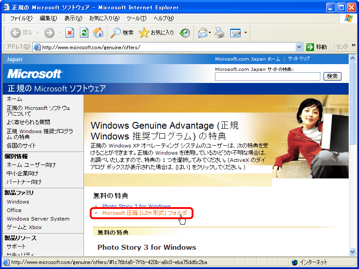Click the vertical scrollbar thumb
Image resolution: width=359 pixels, height=269 pixels.
(x=353, y=103)
